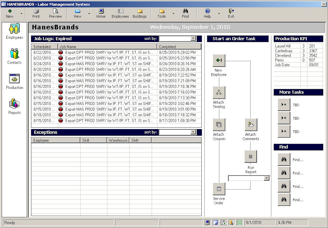Expand the arrow beside the View button

pyautogui.click(x=89, y=14)
